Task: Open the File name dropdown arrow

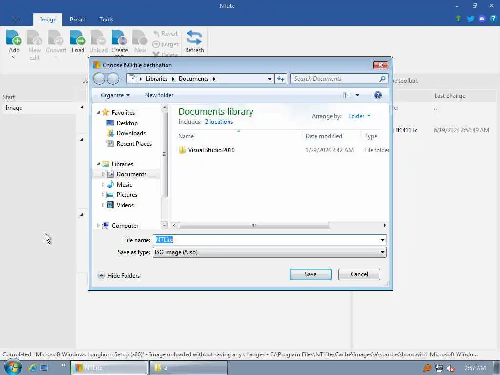Action: pyautogui.click(x=382, y=240)
